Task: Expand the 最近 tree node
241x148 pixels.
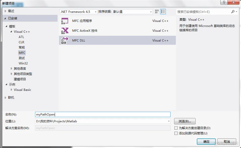Action: click(5, 11)
